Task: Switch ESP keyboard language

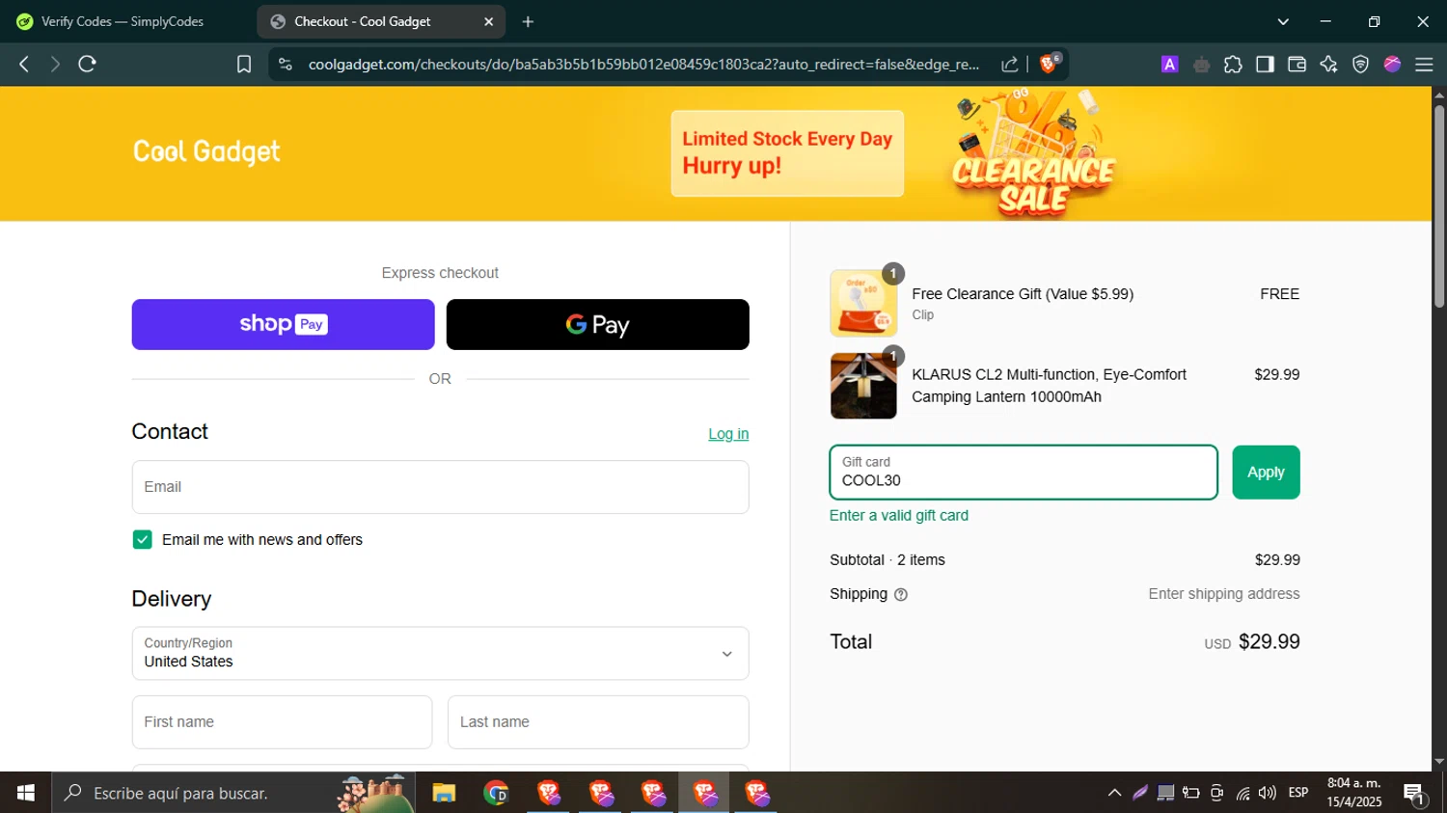Action: coord(1298,793)
